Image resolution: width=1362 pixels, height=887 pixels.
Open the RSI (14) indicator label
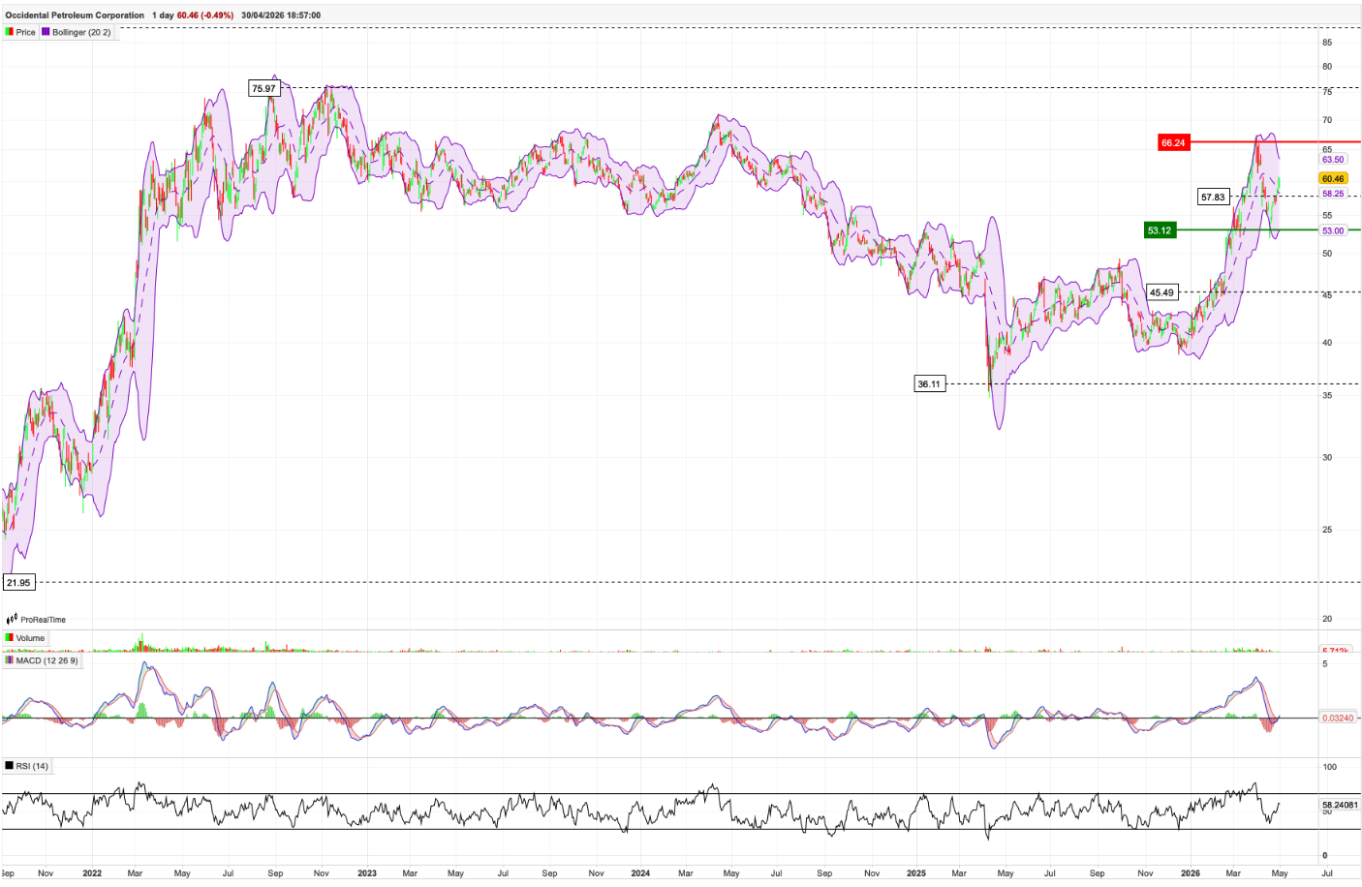32,766
